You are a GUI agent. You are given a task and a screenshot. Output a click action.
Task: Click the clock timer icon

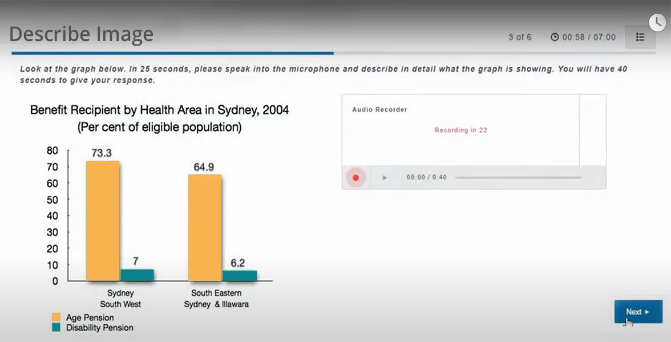pyautogui.click(x=554, y=37)
